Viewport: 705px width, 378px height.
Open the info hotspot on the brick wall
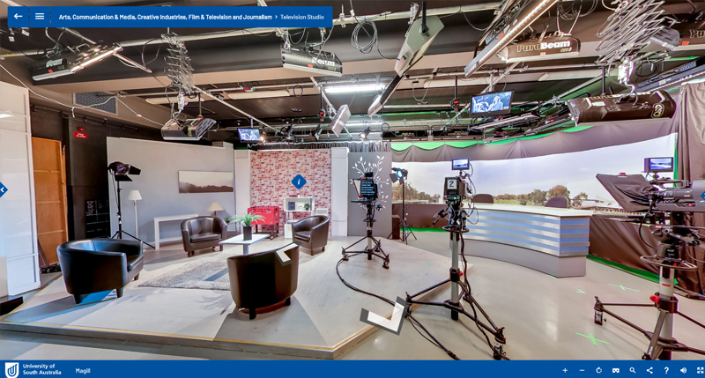(299, 182)
